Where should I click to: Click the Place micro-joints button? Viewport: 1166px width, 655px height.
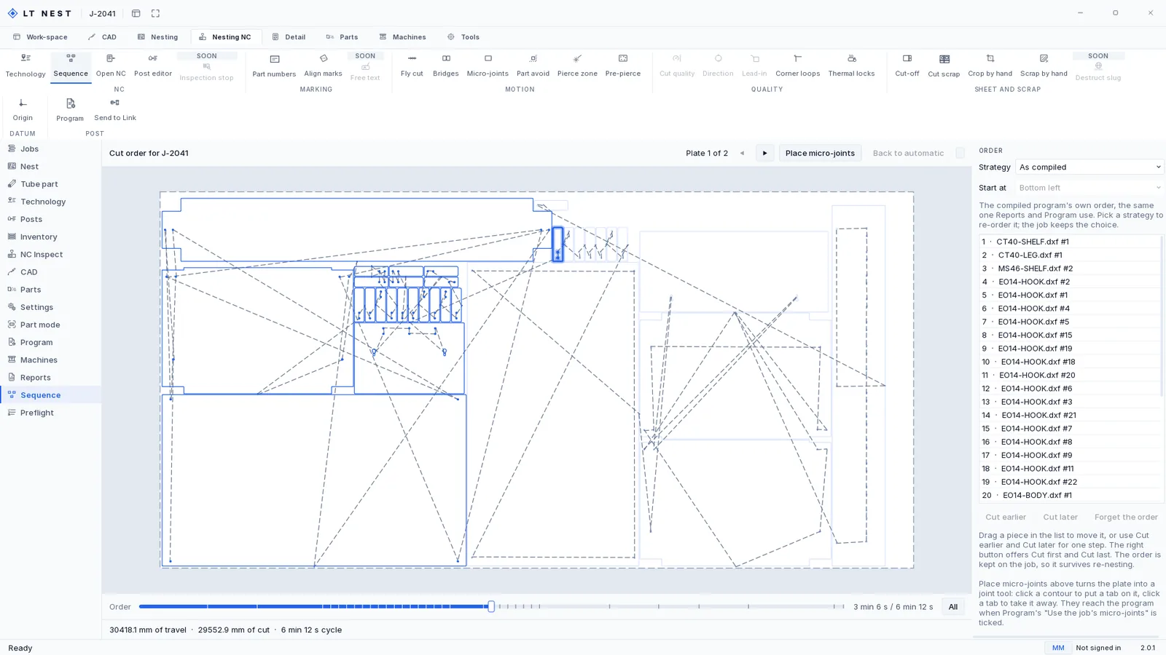[x=820, y=153]
